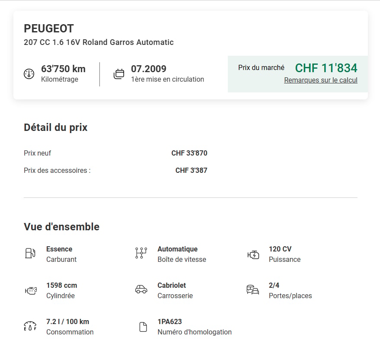
Task: Click the Prix neuf value CHF 33'870
Action: pos(189,153)
